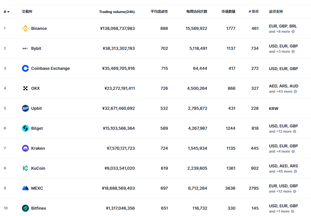Viewport: 311px width, 216px height.
Task: Open the Bybit exchange link
Action: point(36,48)
